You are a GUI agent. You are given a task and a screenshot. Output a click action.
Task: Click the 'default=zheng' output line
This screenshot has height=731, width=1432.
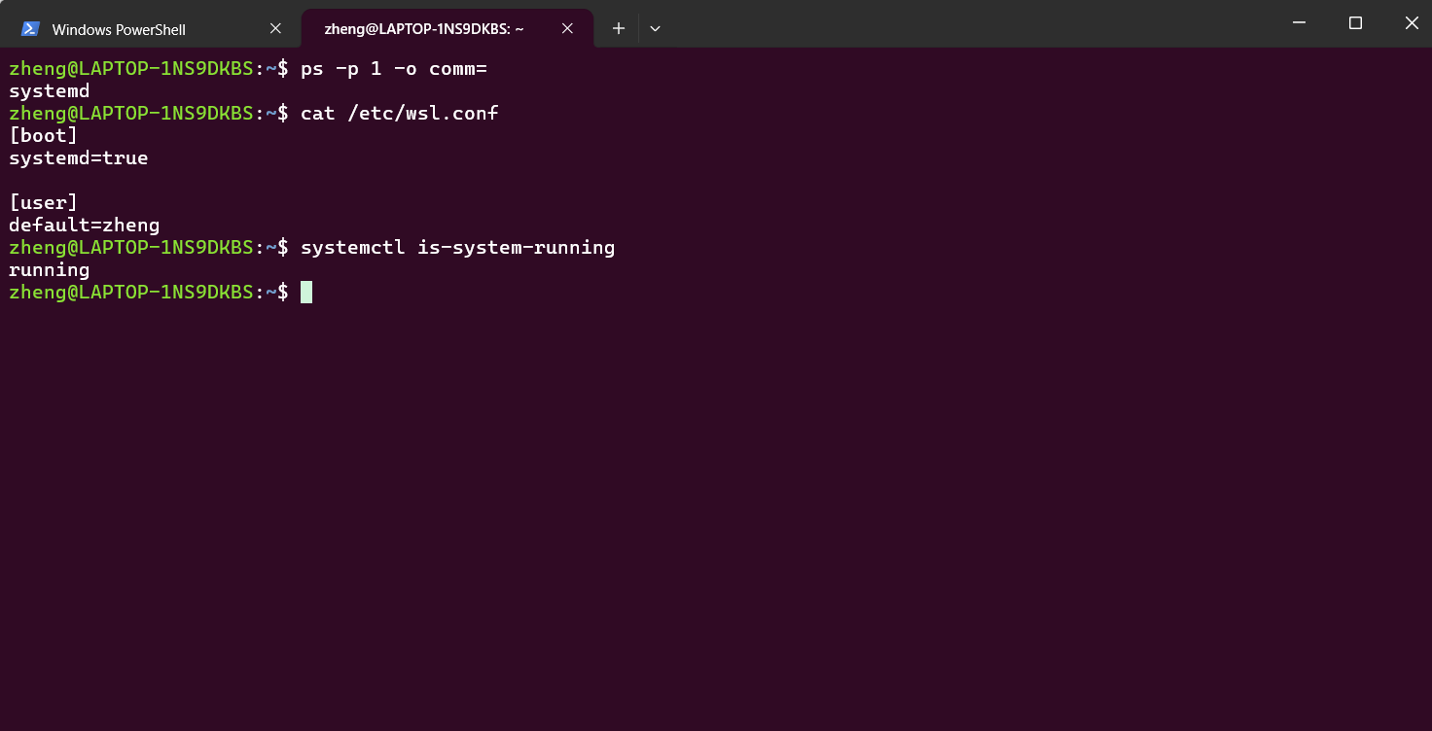point(84,225)
